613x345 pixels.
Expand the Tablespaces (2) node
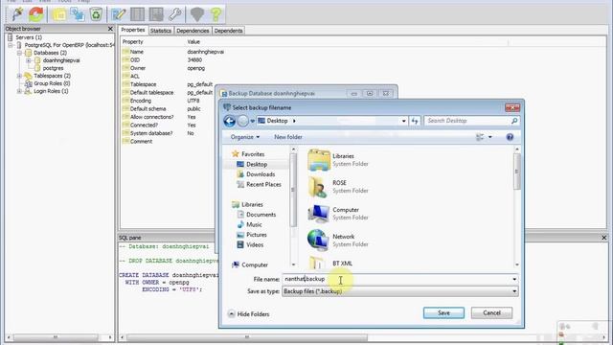click(x=19, y=76)
